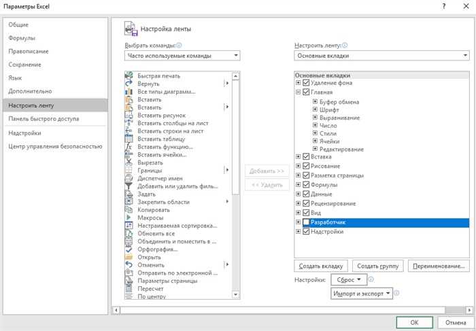Select the Вид tab row in tree
This screenshot has height=331, width=476.
point(381,213)
